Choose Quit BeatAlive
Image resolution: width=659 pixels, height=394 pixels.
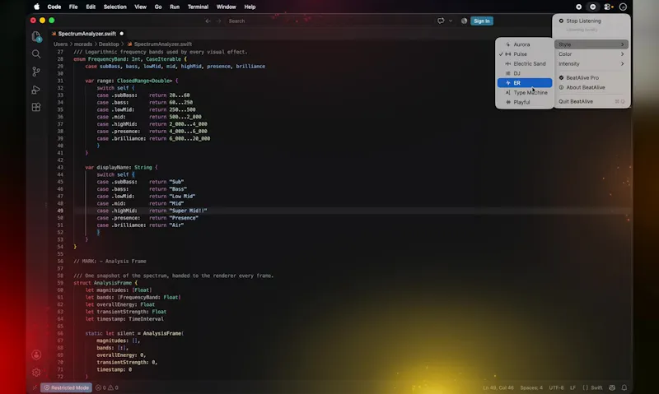[x=591, y=101]
